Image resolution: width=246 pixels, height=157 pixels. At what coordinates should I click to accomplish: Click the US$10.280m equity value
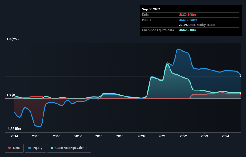click(188, 20)
